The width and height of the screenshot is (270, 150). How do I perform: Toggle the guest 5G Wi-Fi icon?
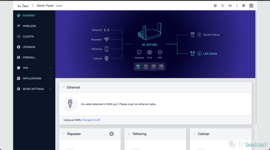[x=153, y=67]
